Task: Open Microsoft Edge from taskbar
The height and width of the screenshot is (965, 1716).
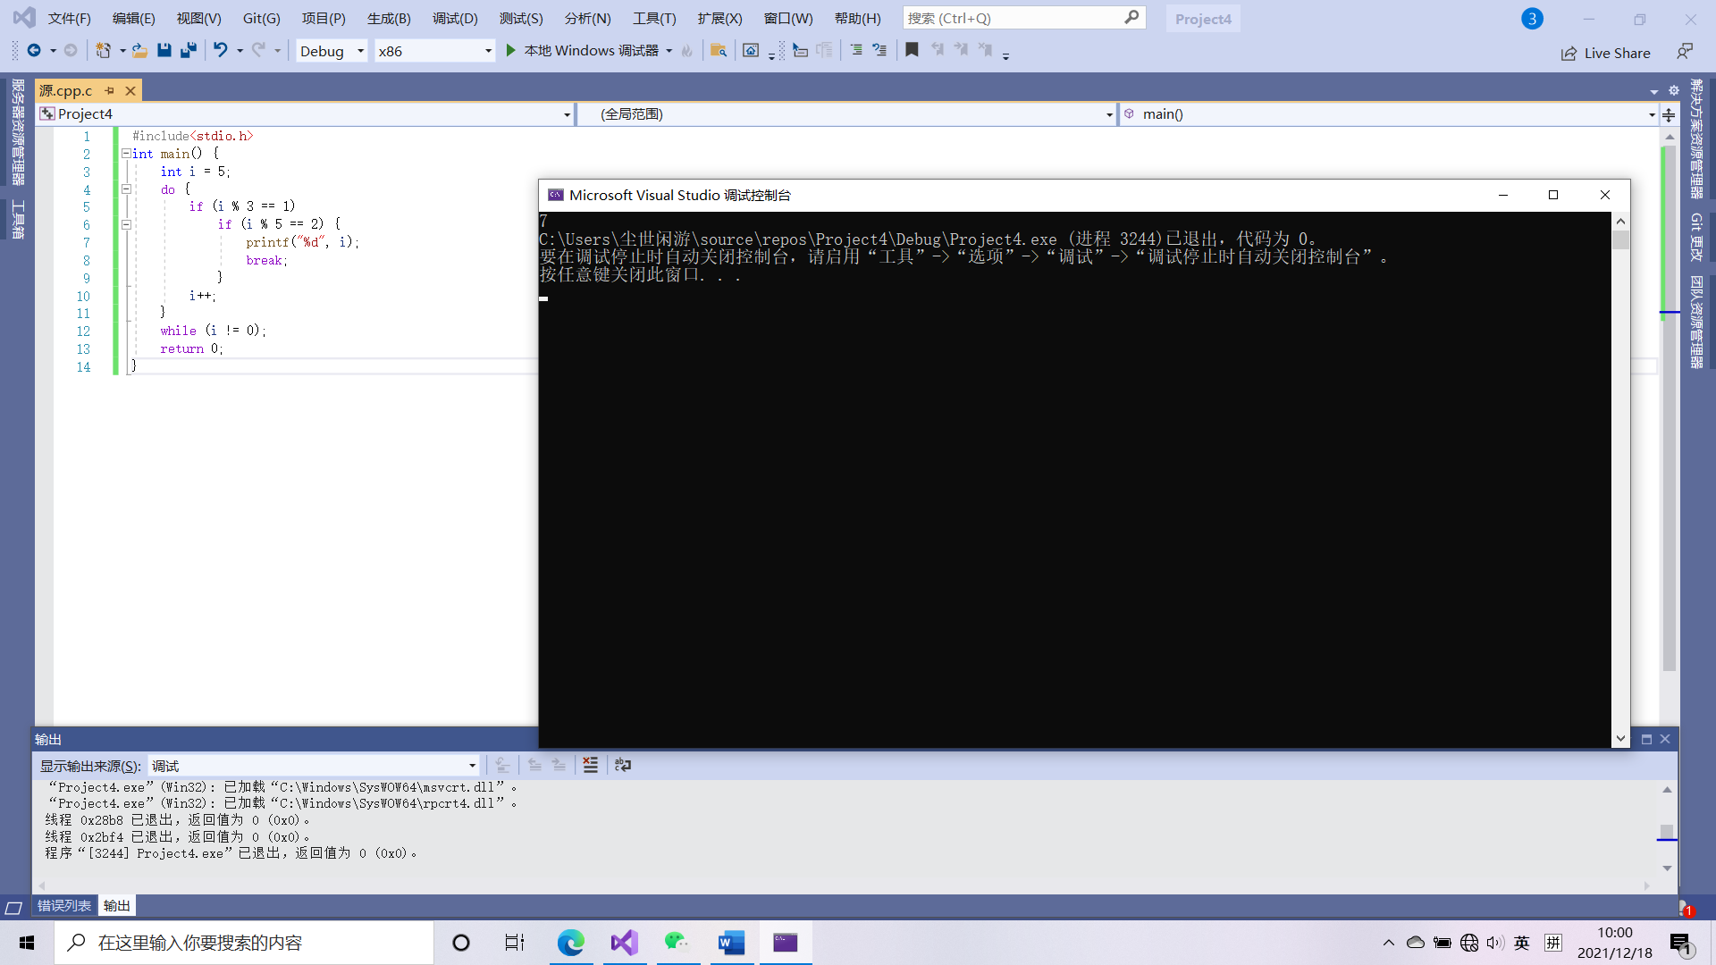Action: coord(570,943)
